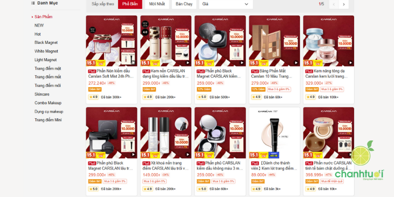Screen dimensions: 394x197
Task: Select the Phổ Biến sort tab
Action: tap(130, 4)
